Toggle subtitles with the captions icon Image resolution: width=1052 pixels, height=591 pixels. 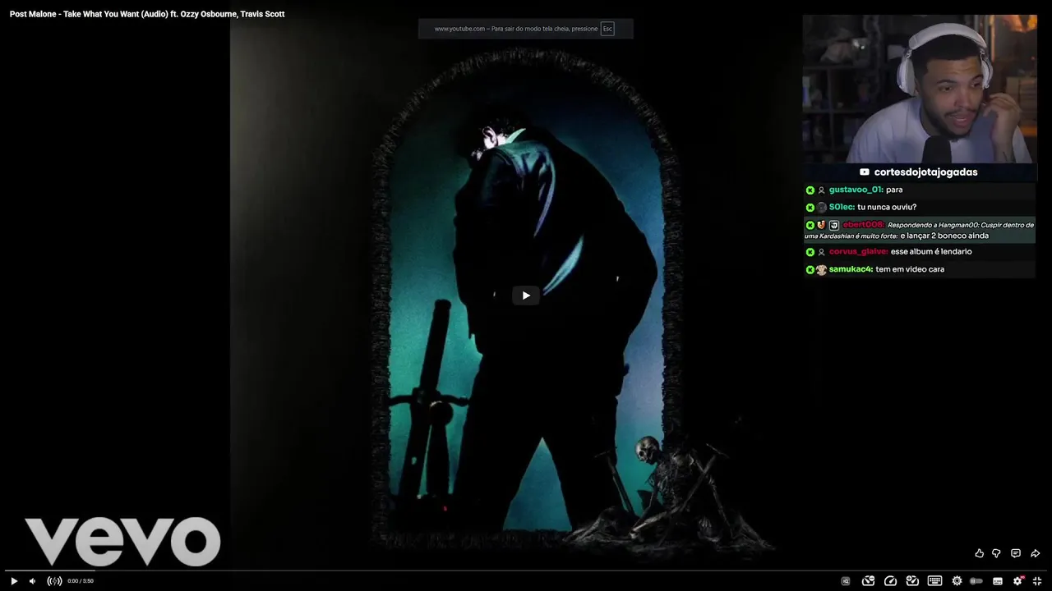pyautogui.click(x=998, y=581)
